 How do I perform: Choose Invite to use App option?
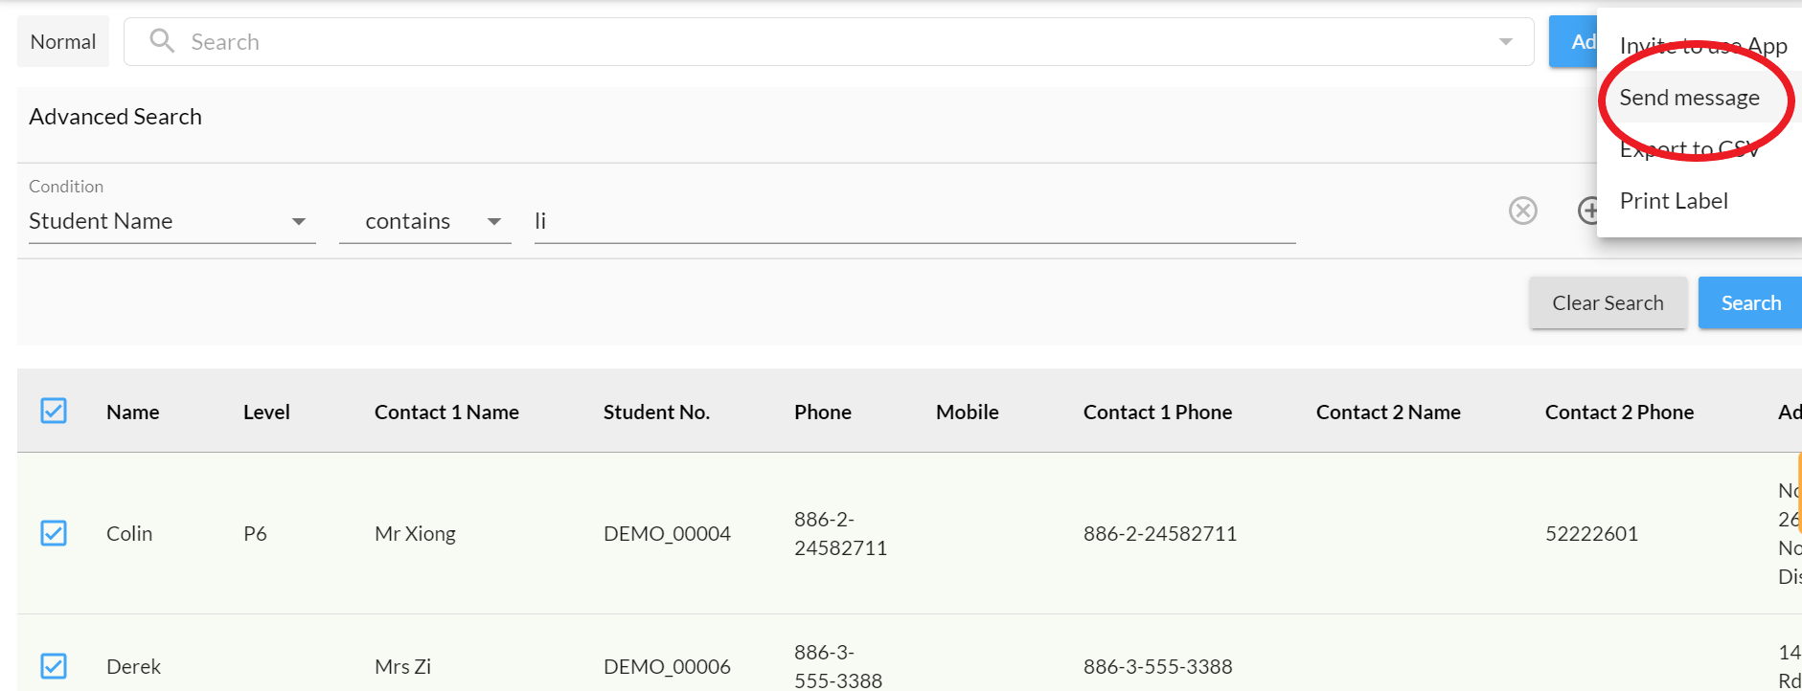coord(1702,46)
